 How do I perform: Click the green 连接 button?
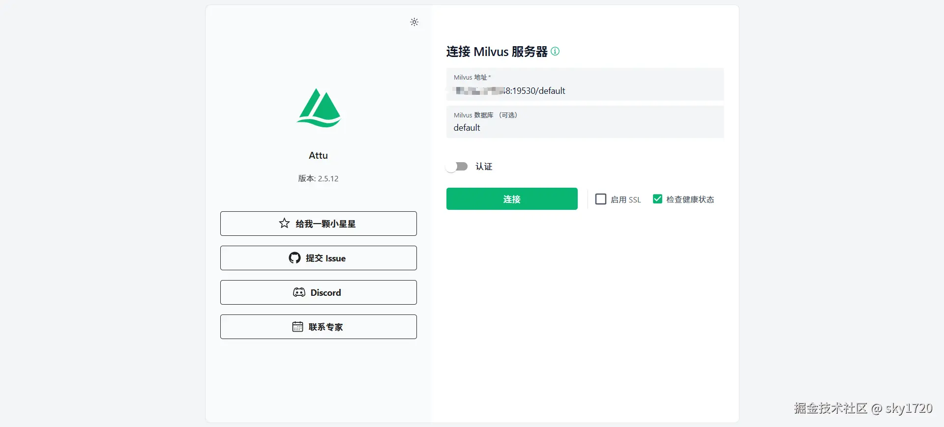(512, 199)
